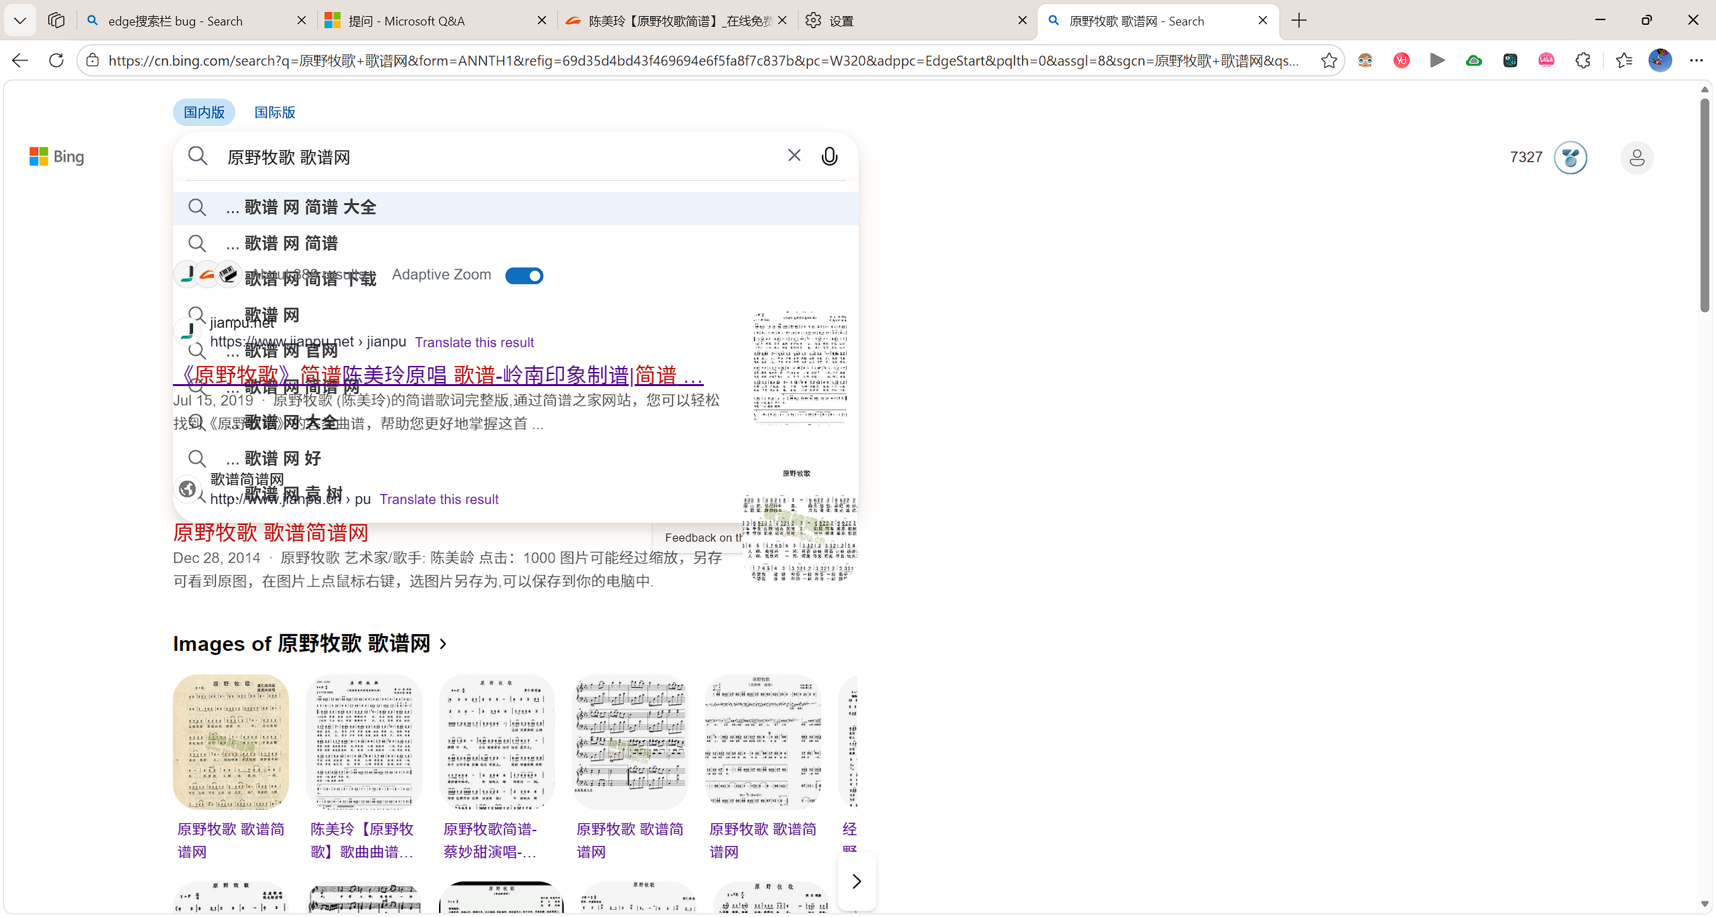1716x917 pixels.
Task: Refresh the current page
Action: tap(56, 60)
